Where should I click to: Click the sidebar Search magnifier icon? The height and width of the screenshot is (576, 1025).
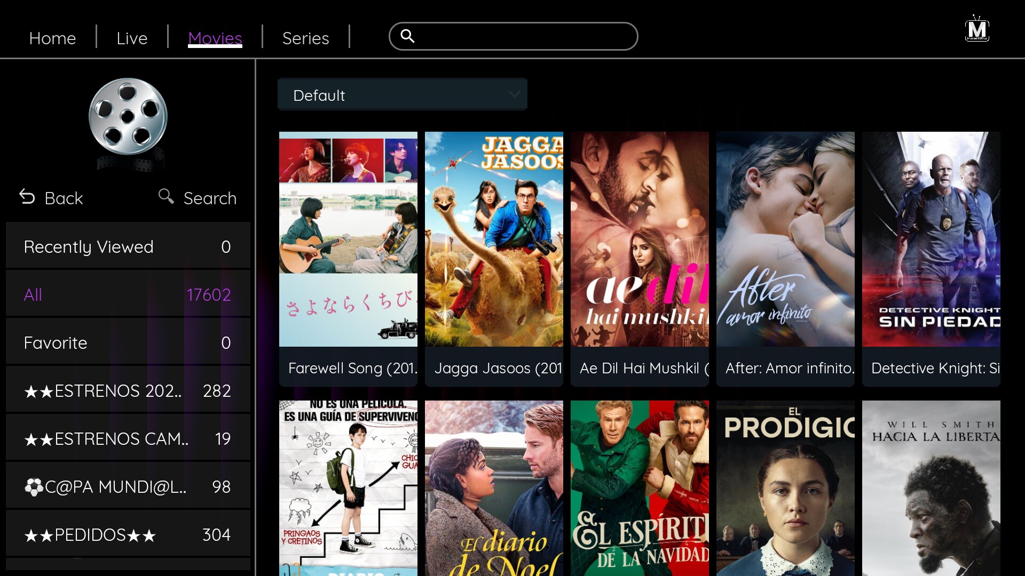pos(166,196)
